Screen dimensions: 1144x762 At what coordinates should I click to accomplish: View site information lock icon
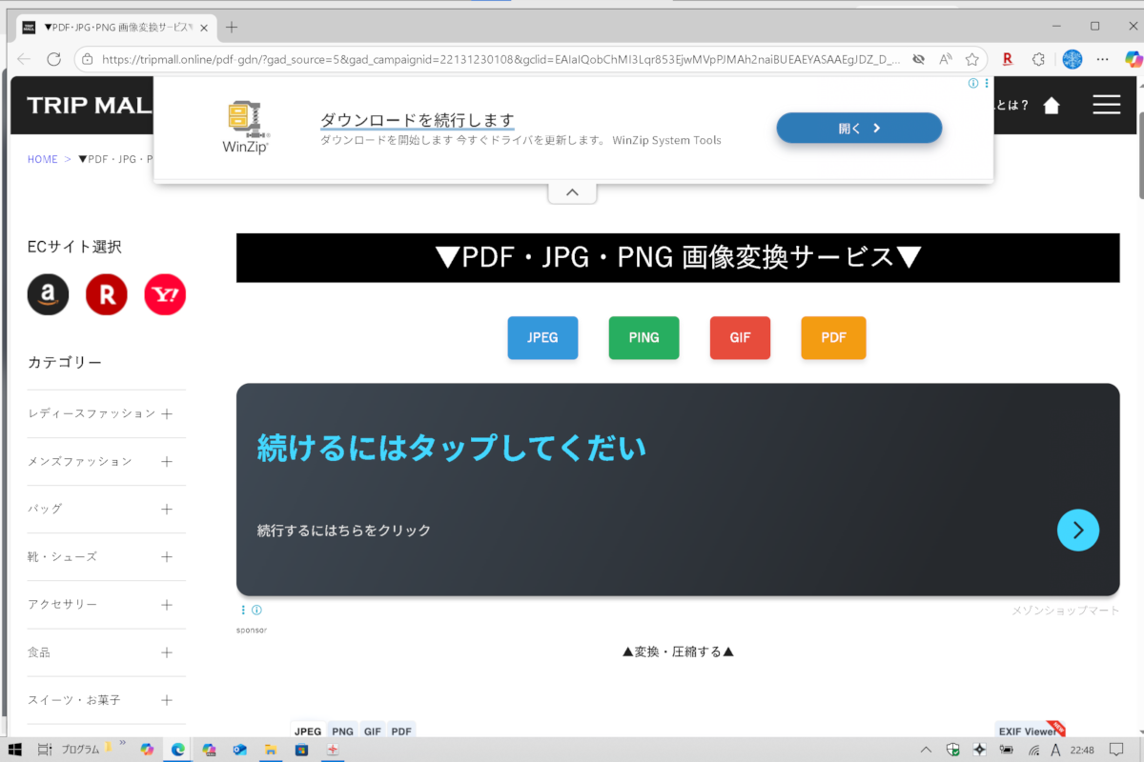click(x=87, y=59)
